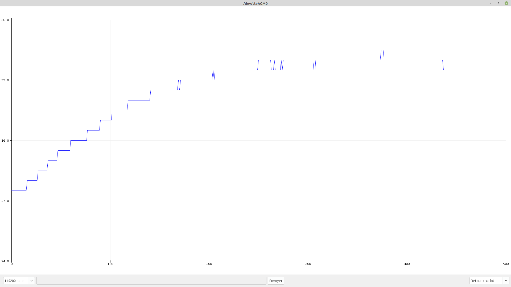Image resolution: width=511 pixels, height=287 pixels.
Task: Click the 27.0 y-axis label
Action: pyautogui.click(x=5, y=201)
